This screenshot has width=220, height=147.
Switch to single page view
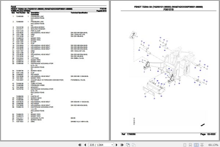point(185,145)
